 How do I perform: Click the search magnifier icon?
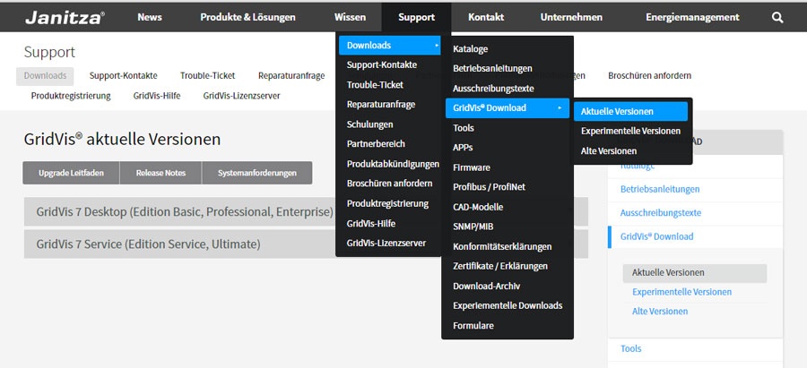pos(777,18)
